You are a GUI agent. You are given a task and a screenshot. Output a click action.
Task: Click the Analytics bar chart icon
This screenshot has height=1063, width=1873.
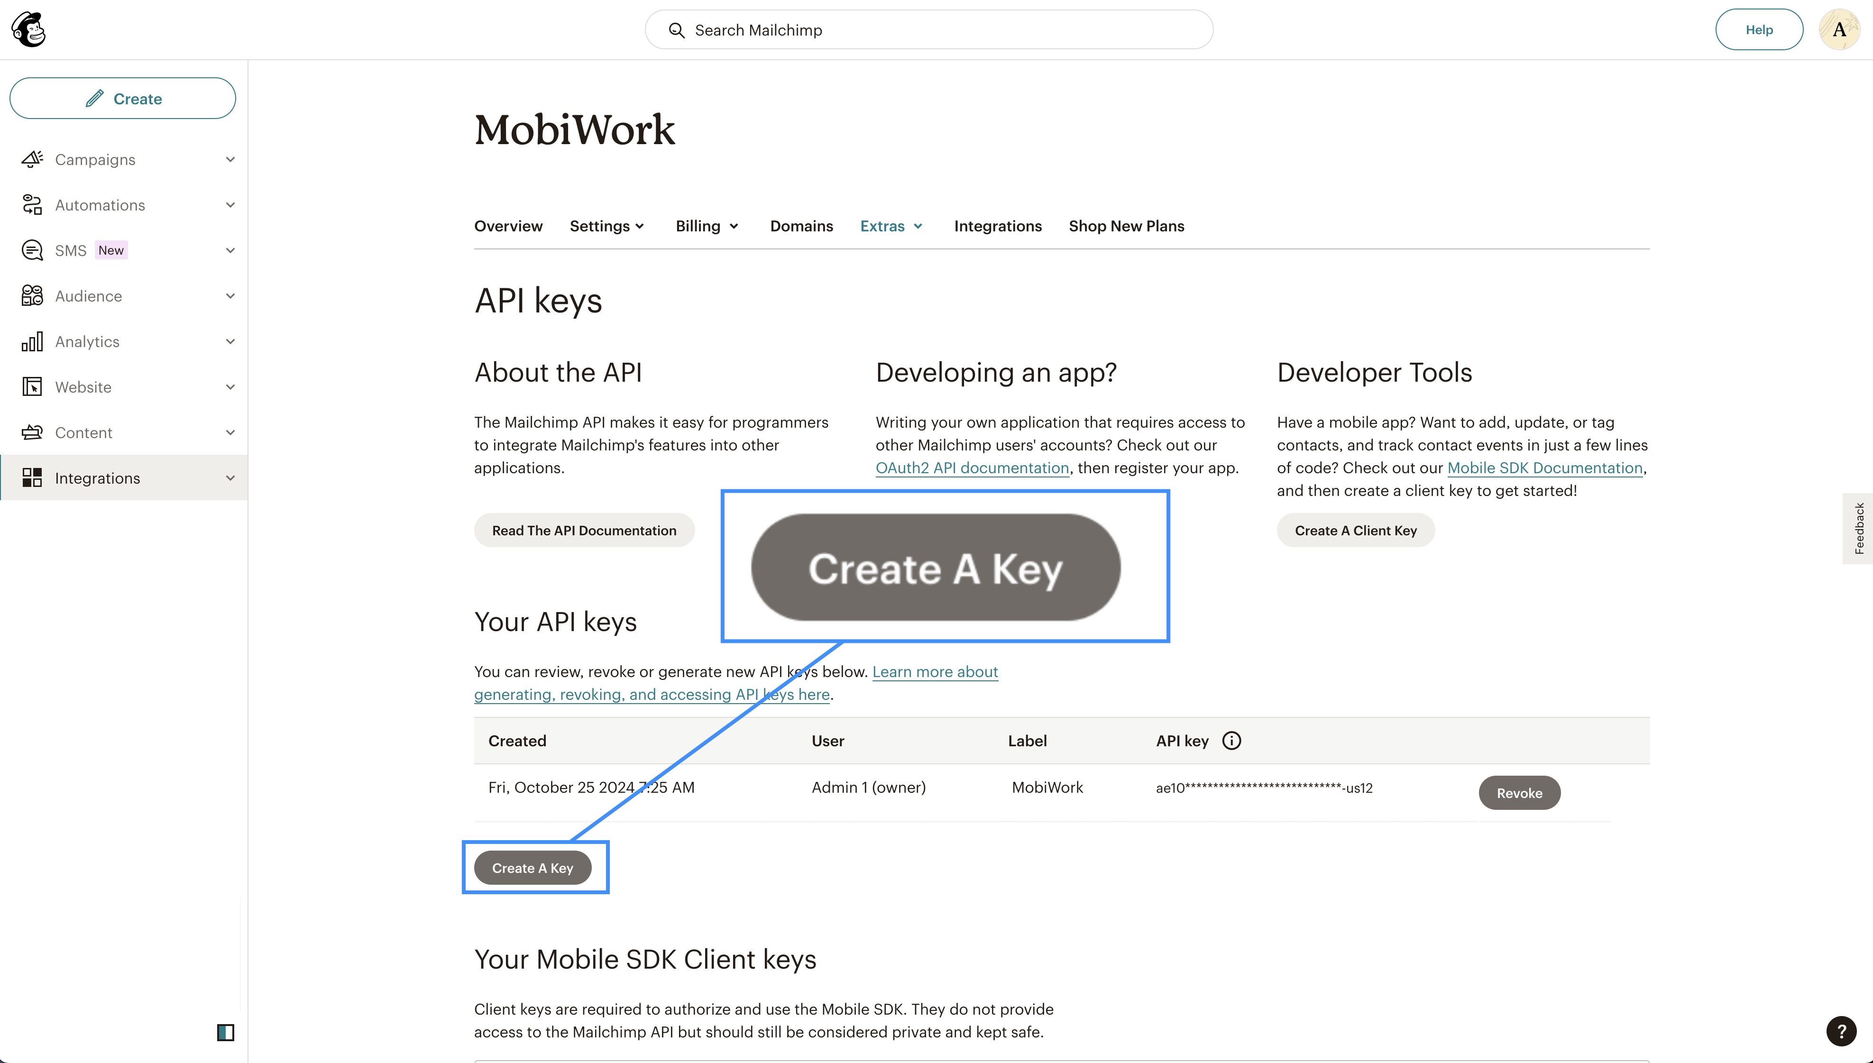click(x=32, y=342)
